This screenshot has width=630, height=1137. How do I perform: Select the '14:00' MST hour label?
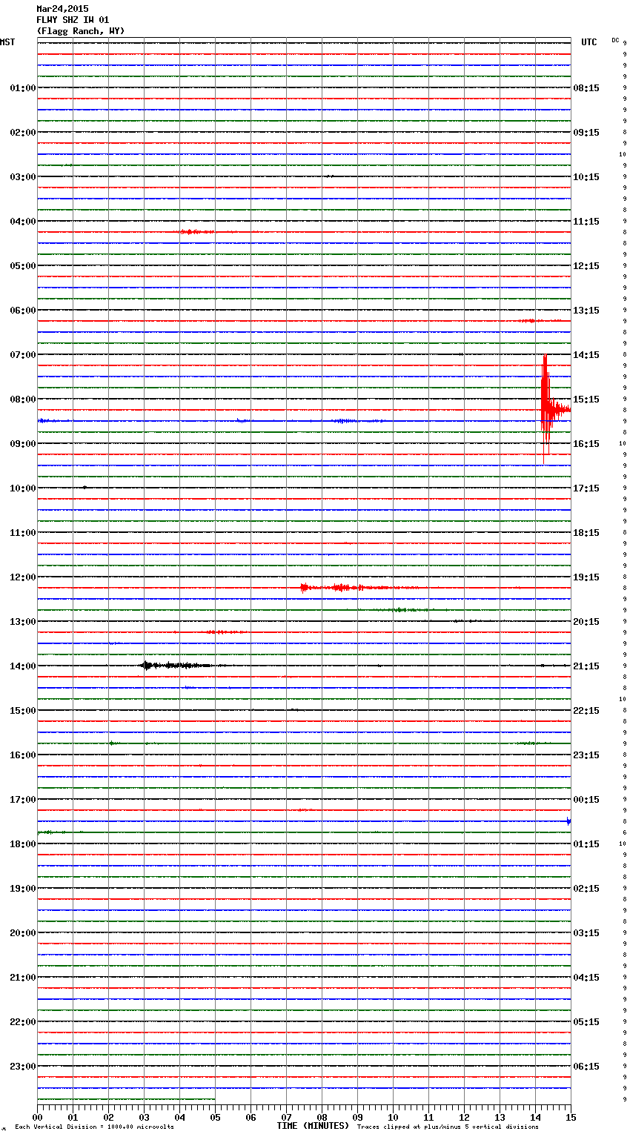22,666
